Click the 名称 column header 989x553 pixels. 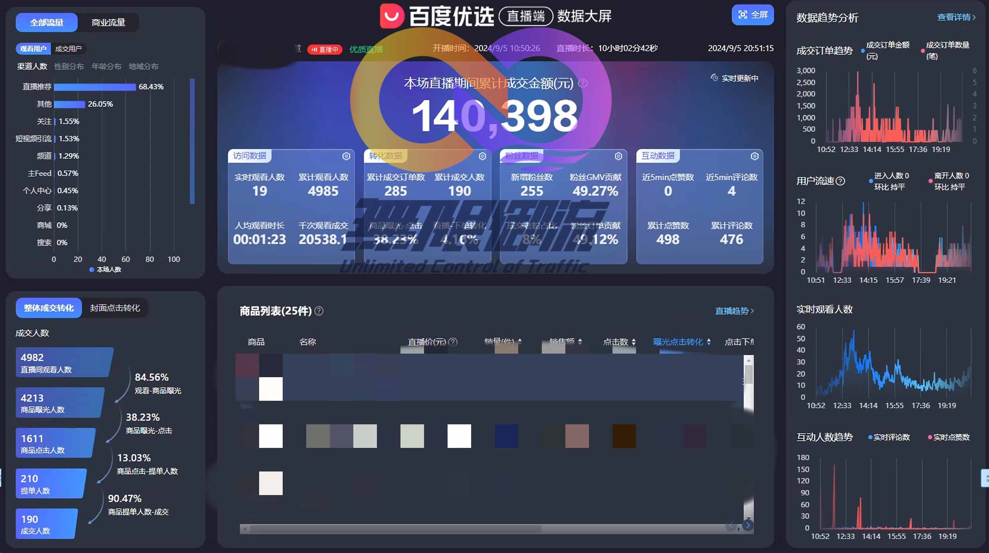pyautogui.click(x=307, y=342)
